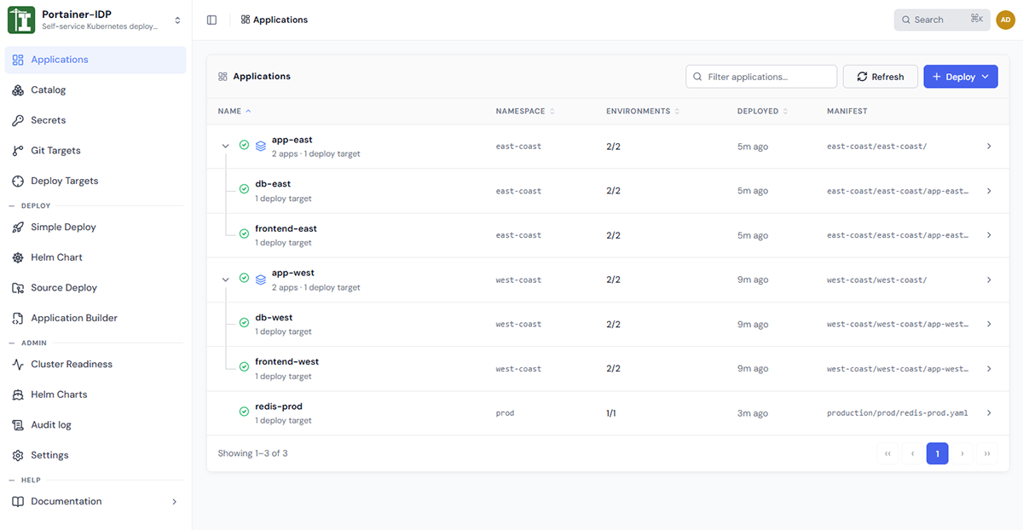Viewport: 1023px width, 530px height.
Task: Sort by the Deployed column header
Action: pos(762,112)
